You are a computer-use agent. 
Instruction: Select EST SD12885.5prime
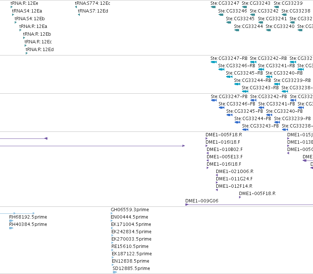(x=131, y=268)
